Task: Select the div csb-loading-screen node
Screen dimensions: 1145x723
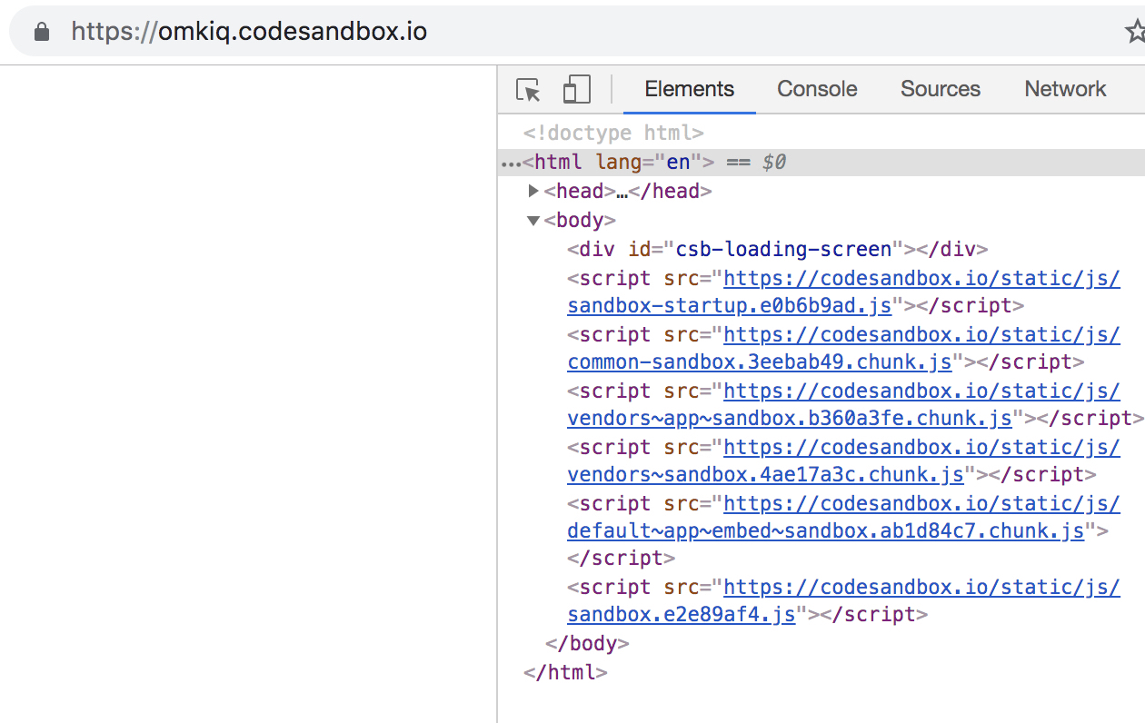Action: click(x=777, y=249)
